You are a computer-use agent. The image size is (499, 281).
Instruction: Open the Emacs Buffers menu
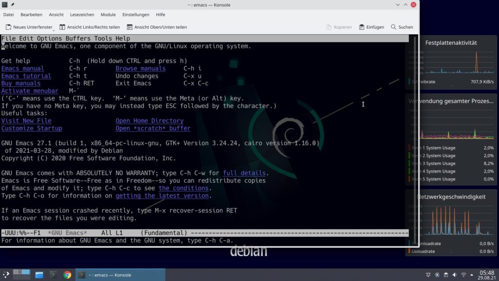pyautogui.click(x=78, y=39)
